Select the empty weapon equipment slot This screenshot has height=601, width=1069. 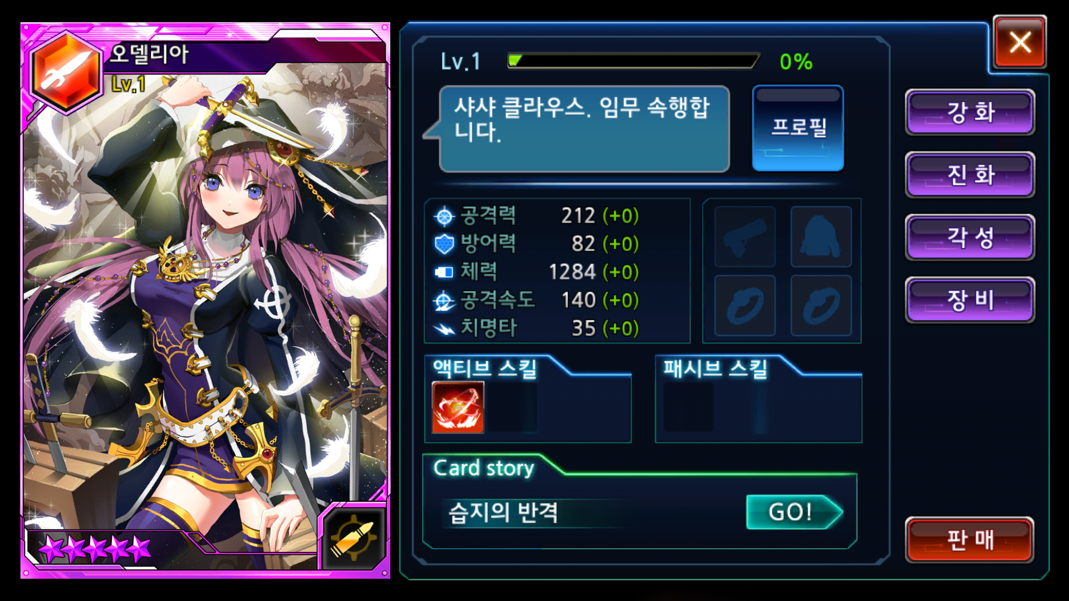(x=745, y=237)
